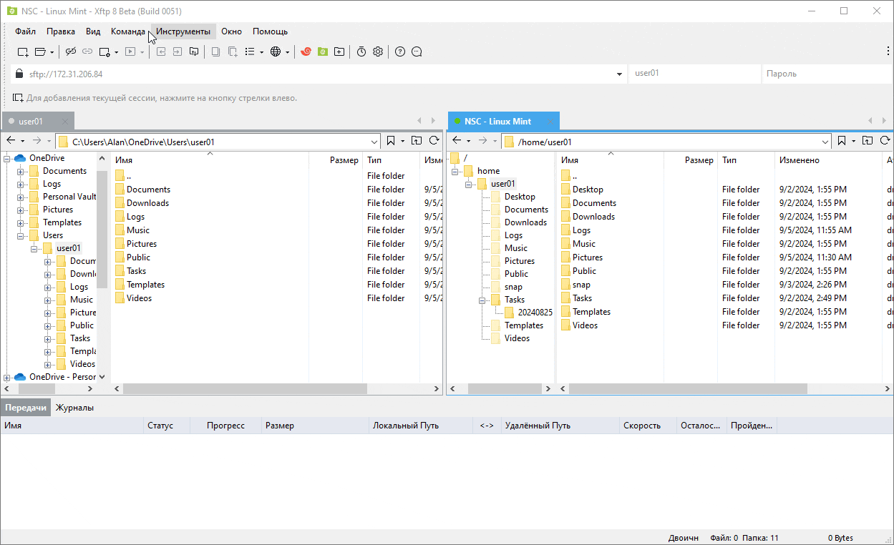Viewport: 894px width, 545px height.
Task: Click the Статус column header in transfers
Action: 167,426
